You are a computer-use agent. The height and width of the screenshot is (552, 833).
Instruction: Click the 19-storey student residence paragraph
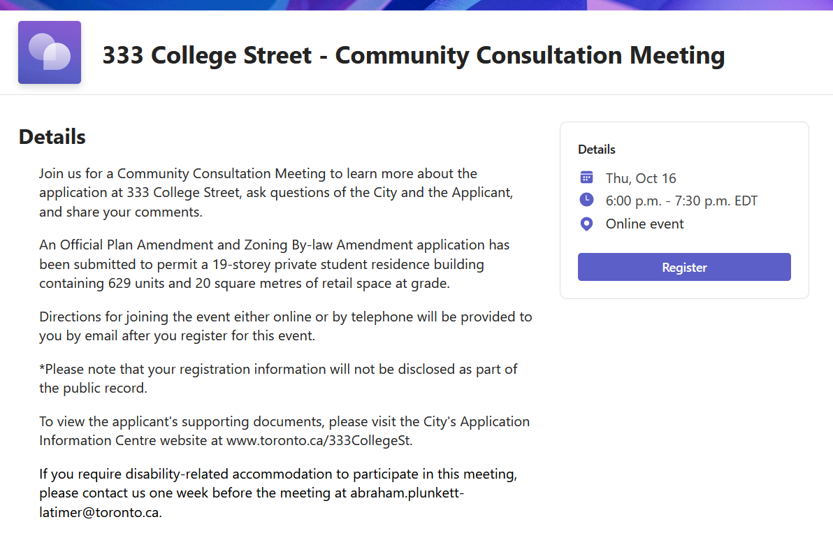[x=274, y=264]
